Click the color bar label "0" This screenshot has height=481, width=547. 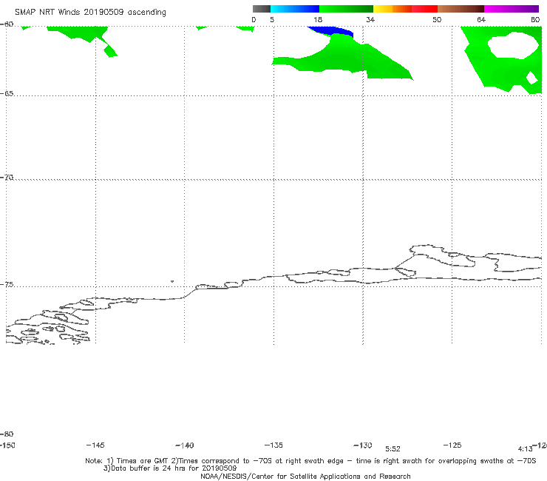[254, 20]
